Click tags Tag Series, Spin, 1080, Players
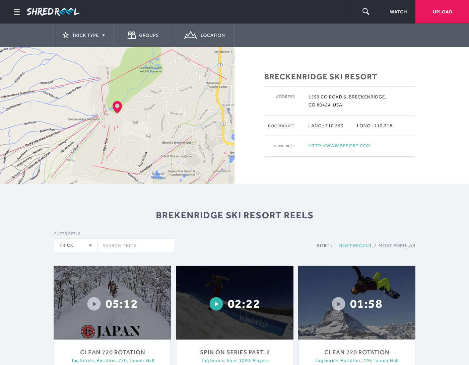The image size is (469, 365). pos(235,361)
